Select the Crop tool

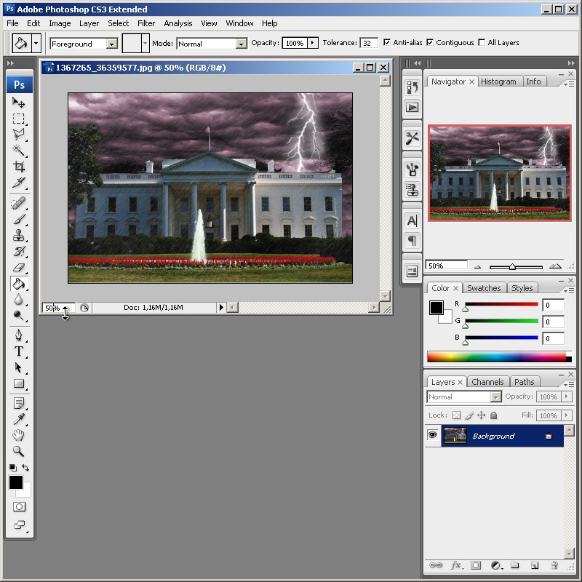[x=19, y=166]
